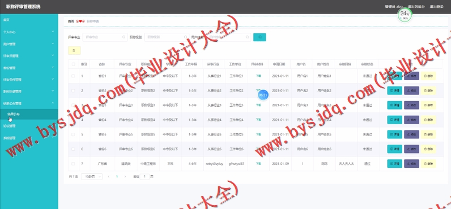Download review material for row 3

pos(258,105)
